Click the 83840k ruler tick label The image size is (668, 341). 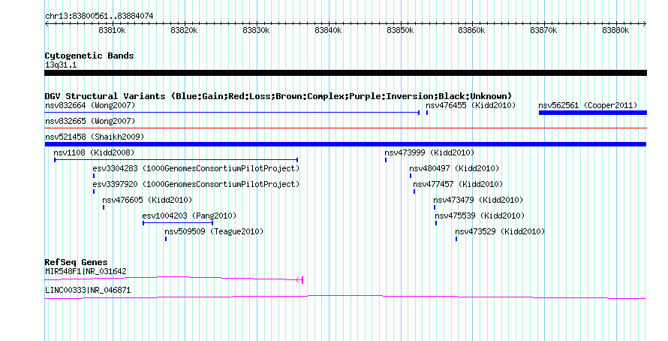328,30
